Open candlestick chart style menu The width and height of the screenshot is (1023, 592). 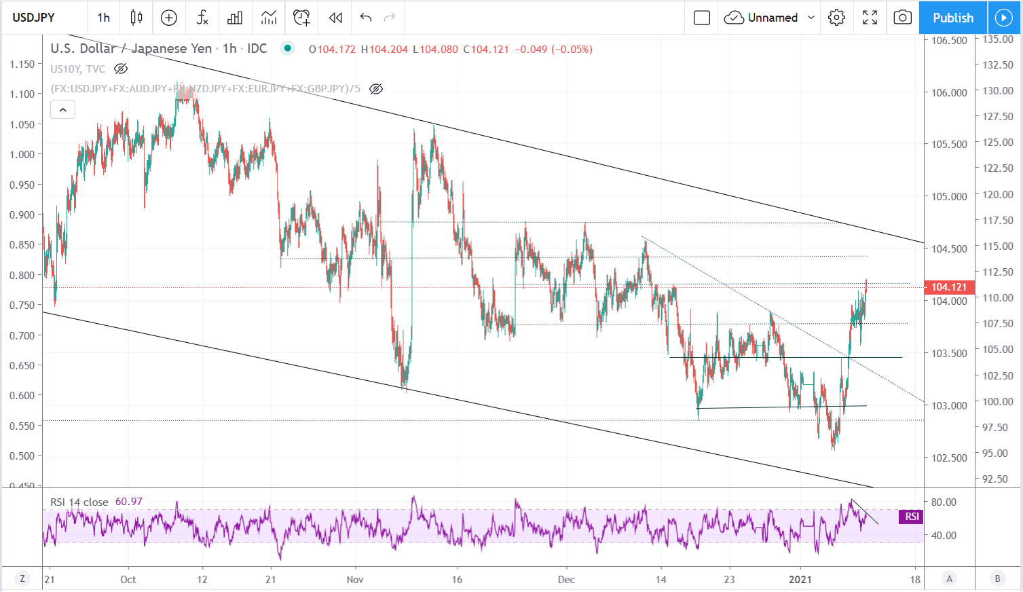tap(136, 18)
